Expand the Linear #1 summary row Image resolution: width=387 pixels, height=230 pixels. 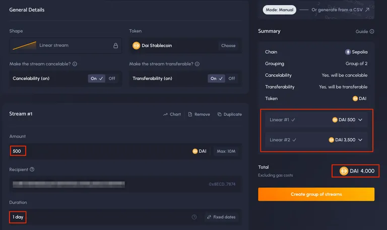click(316, 120)
